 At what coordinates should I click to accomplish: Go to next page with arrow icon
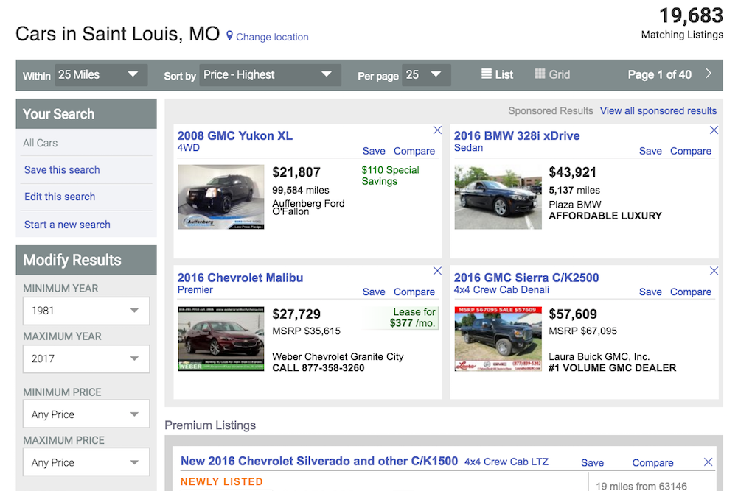coord(708,74)
